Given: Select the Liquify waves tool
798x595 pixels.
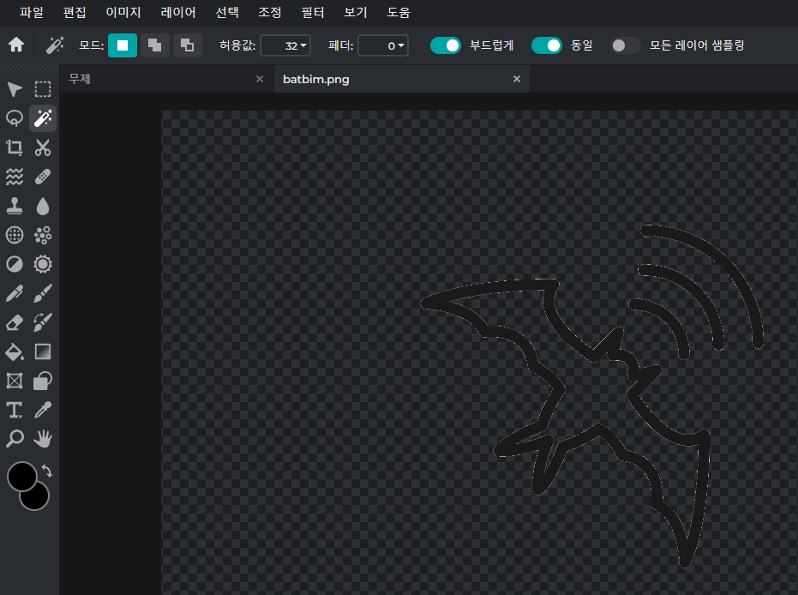Looking at the screenshot, I should 15,177.
